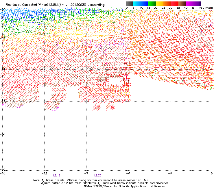Image resolution: width=214 pixels, height=188 pixels.
Task: Click the latitude label '-60'
Action: pyautogui.click(x=3, y=169)
